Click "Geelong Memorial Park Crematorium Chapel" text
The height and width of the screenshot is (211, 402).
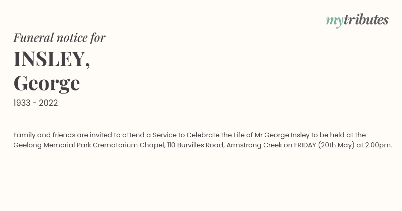coord(89,145)
